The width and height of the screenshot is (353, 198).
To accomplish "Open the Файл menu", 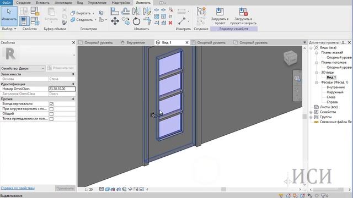I will tap(7, 3).
